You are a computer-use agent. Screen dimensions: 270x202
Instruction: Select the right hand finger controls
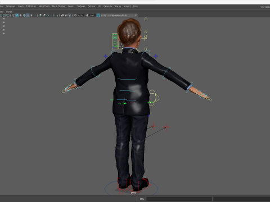[204, 95]
